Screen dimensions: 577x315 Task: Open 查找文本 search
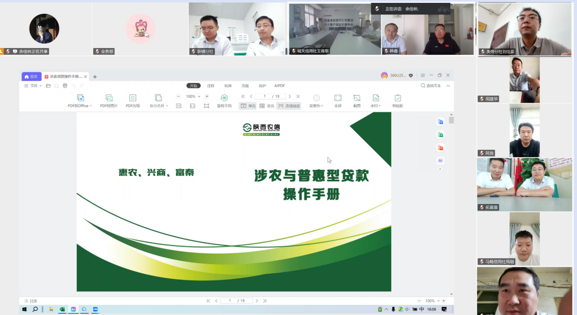coord(431,86)
